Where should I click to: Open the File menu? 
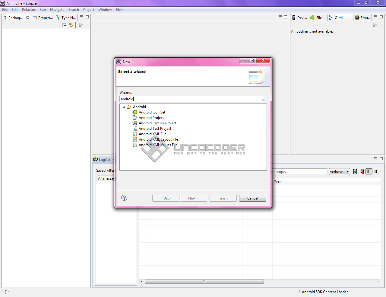click(5, 10)
